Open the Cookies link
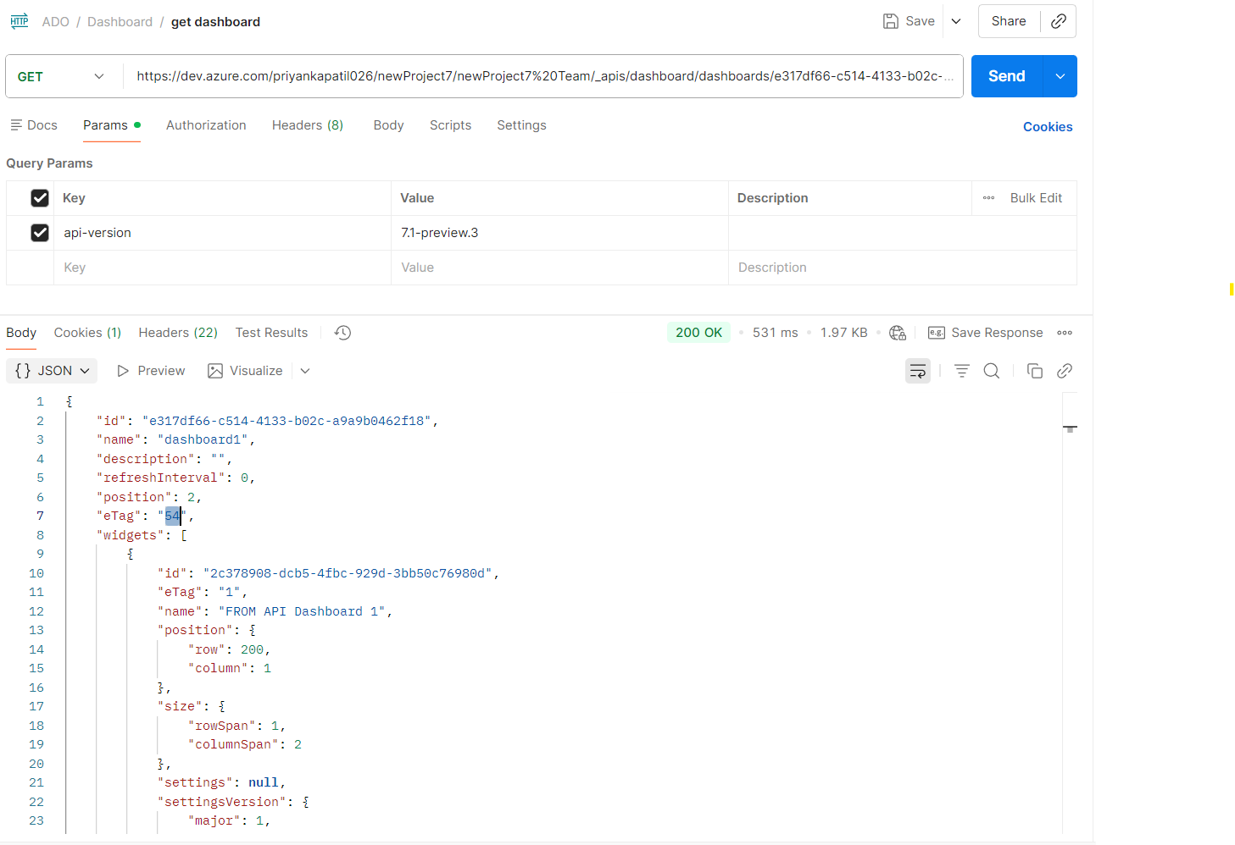This screenshot has width=1235, height=845. (1048, 127)
